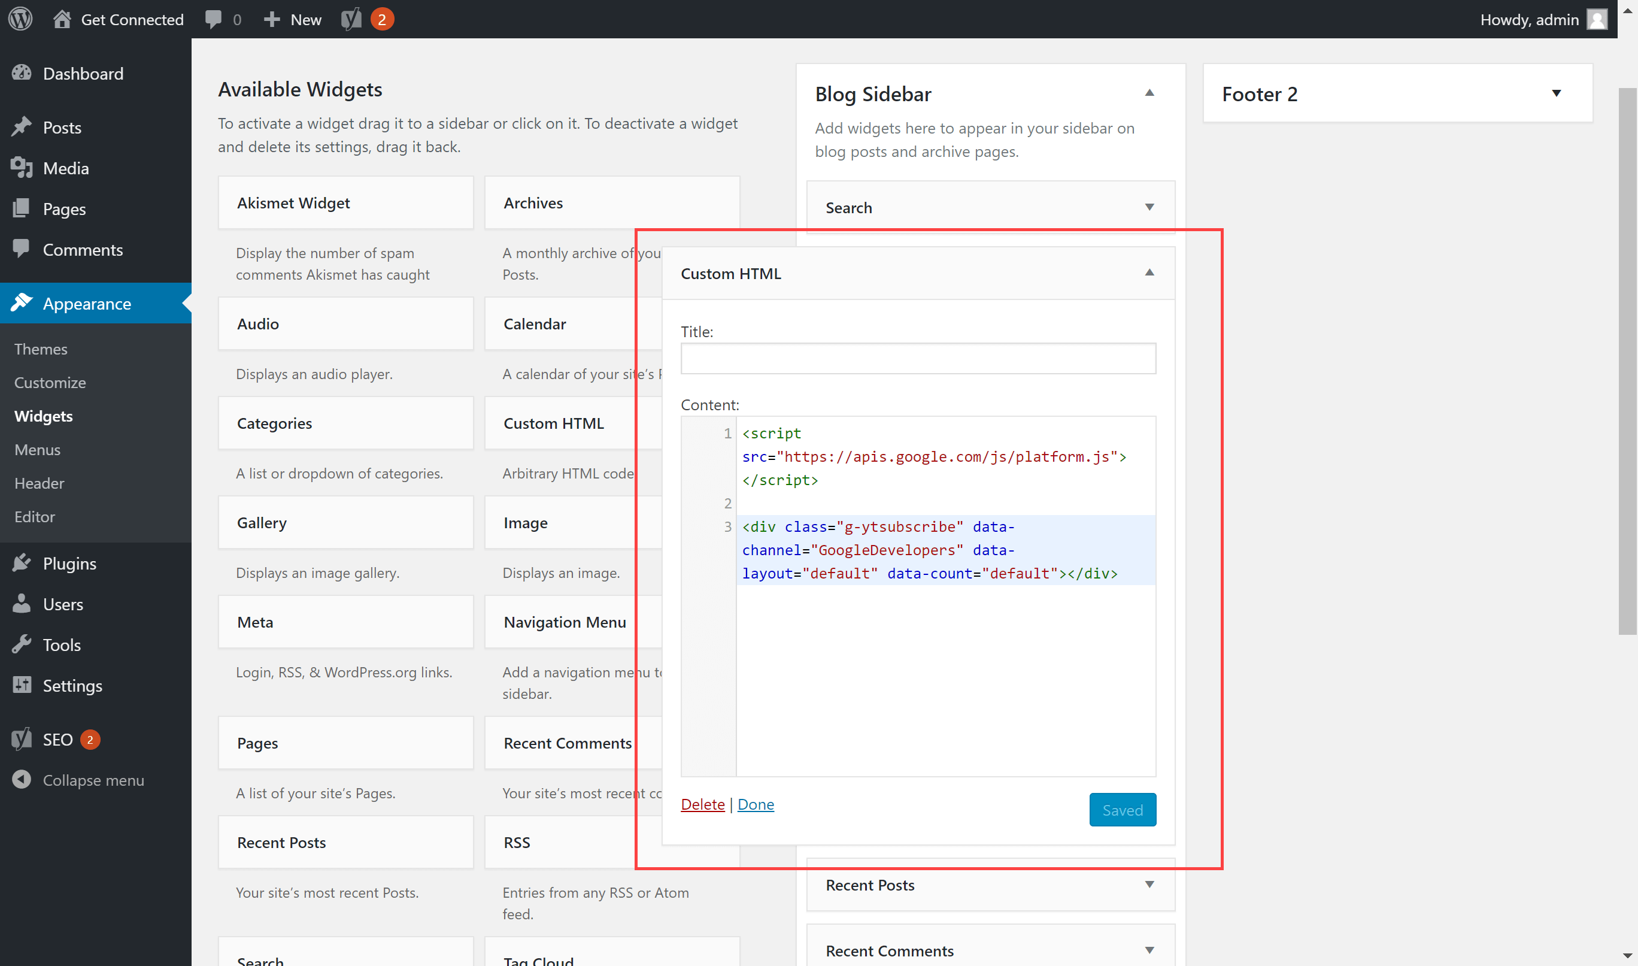The image size is (1638, 966).
Task: Open the Yoast icon in admin bar
Action: tap(351, 19)
